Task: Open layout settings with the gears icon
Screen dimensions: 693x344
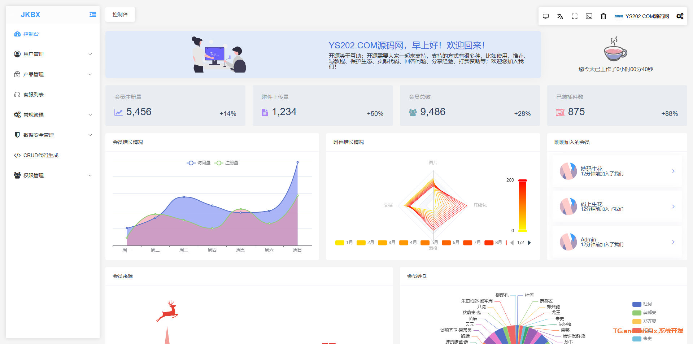Action: (x=680, y=16)
